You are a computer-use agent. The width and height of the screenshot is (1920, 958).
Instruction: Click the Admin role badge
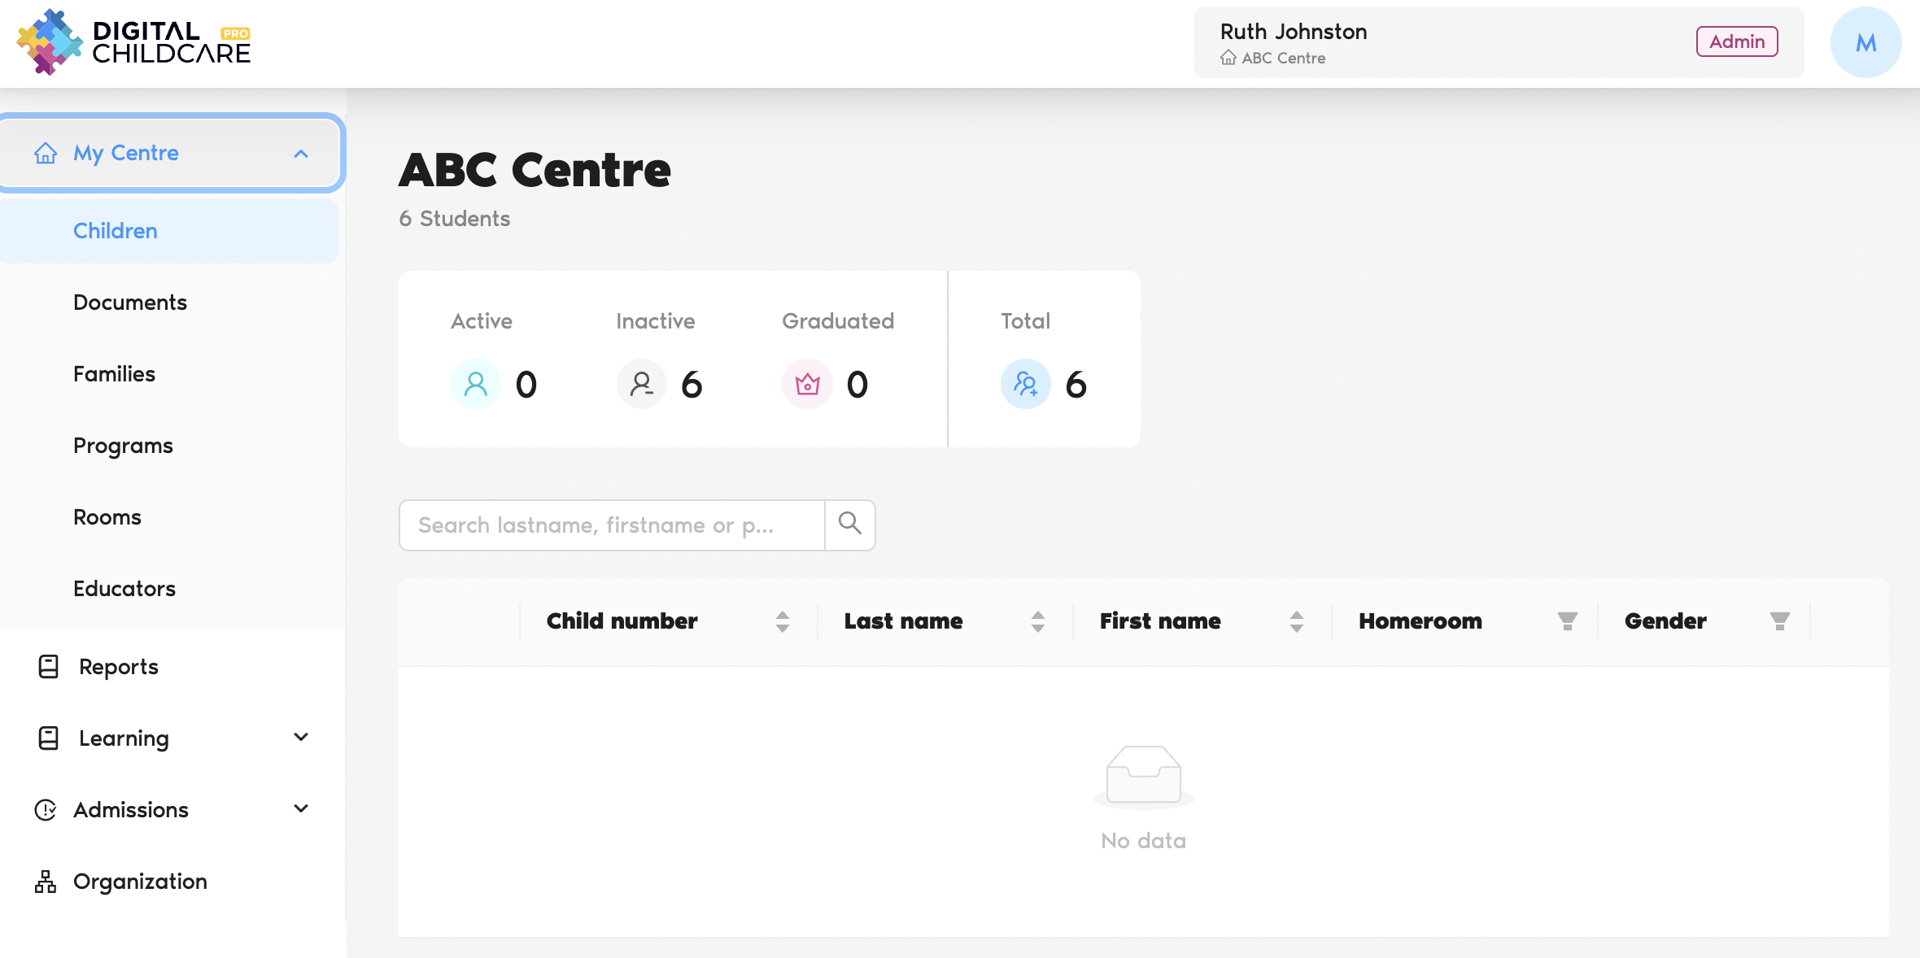click(x=1736, y=42)
